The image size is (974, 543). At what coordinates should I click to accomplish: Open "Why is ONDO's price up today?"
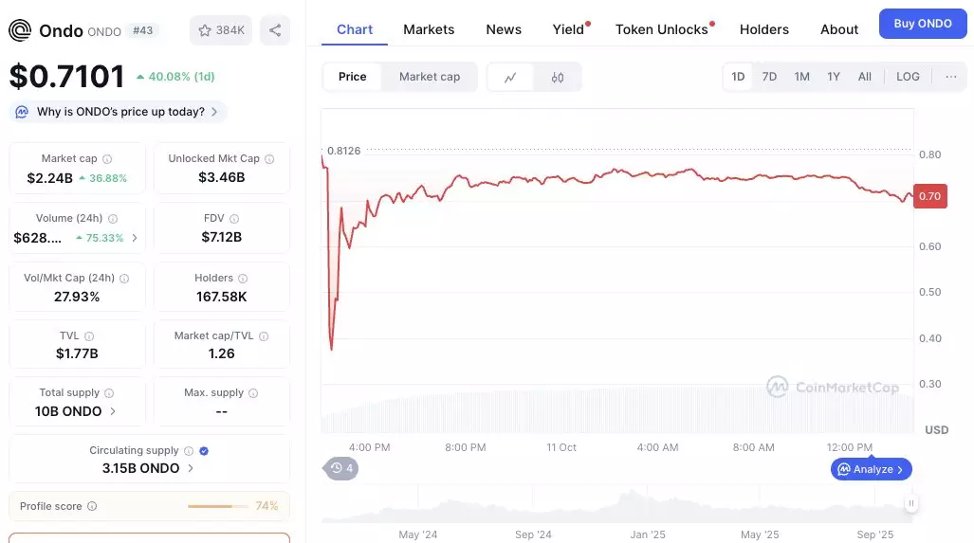pos(119,112)
